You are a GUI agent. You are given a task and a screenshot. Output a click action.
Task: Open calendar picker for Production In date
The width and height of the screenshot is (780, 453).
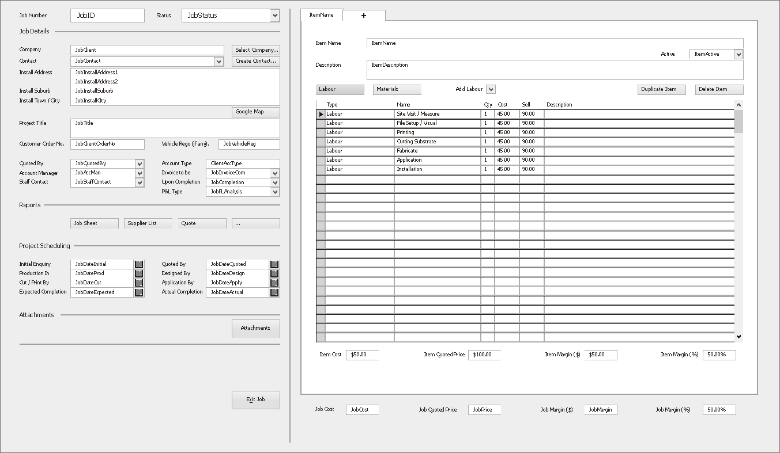click(x=139, y=273)
